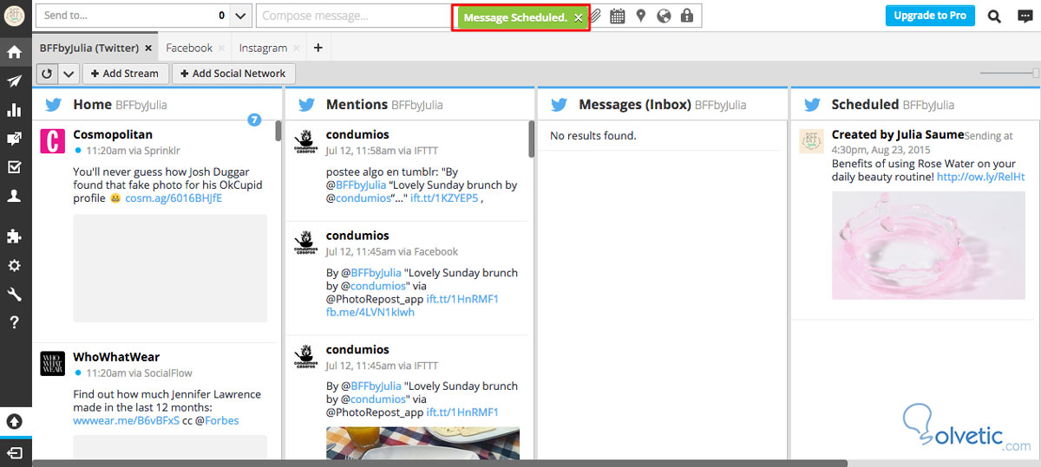Open search with the magnifier icon
The image size is (1041, 467).
point(994,16)
